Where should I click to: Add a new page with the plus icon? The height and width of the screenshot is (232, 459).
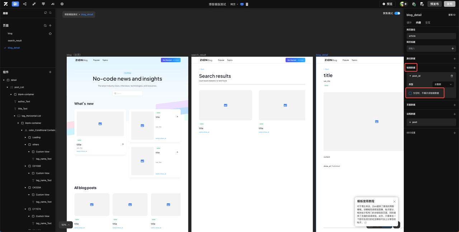pos(50,25)
